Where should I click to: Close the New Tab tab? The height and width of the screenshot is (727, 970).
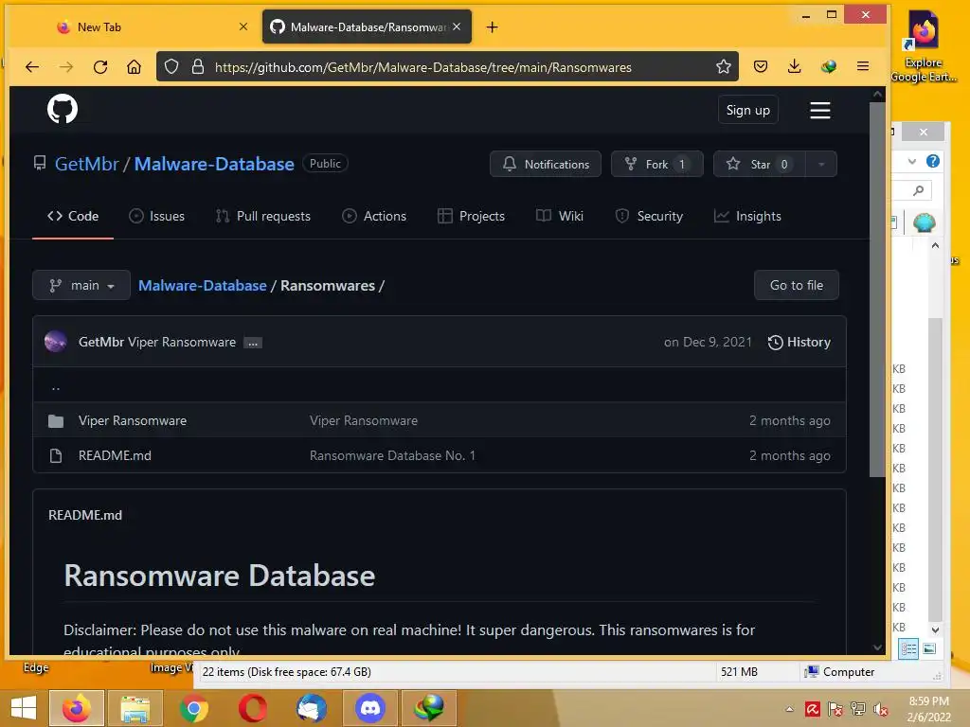243,27
